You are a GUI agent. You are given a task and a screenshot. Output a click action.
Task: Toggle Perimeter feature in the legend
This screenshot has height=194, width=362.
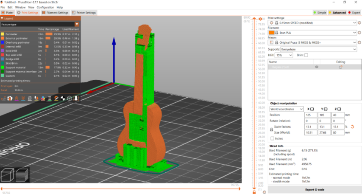pyautogui.click(x=40, y=34)
